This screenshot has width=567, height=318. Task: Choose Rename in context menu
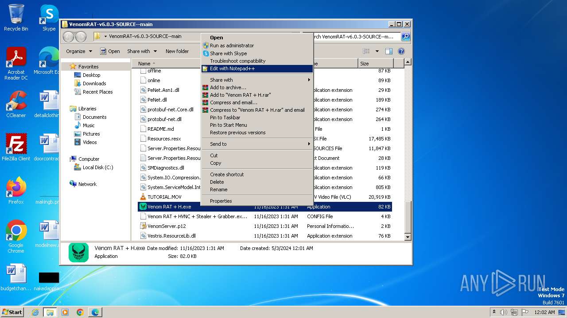[257, 189]
